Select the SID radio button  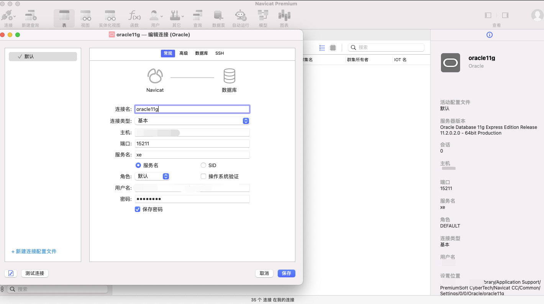(x=203, y=165)
